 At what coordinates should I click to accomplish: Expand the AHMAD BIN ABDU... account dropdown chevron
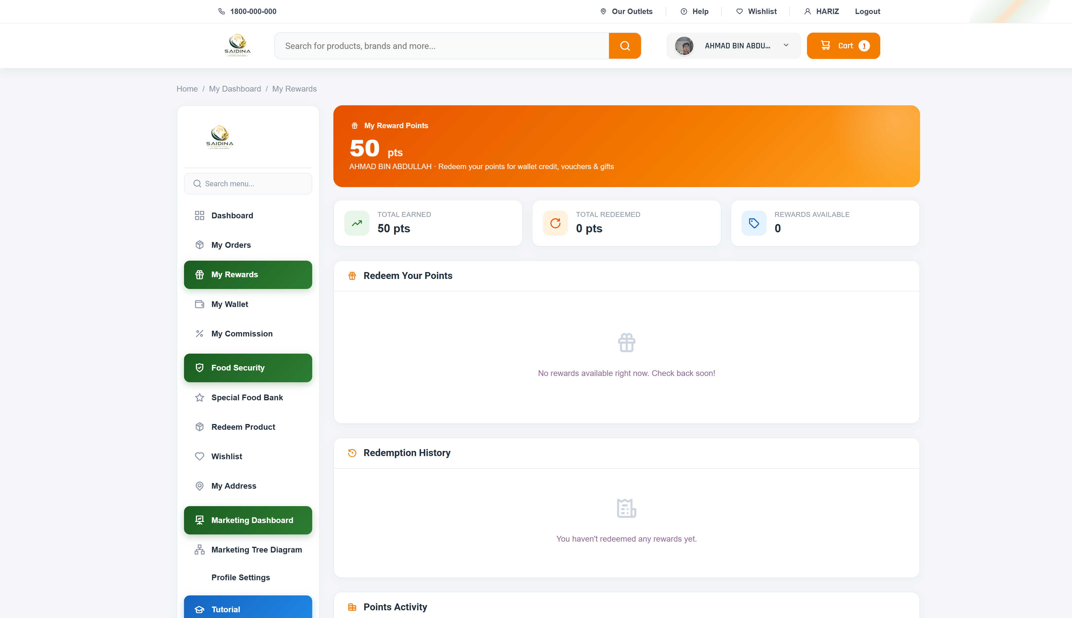(x=786, y=45)
